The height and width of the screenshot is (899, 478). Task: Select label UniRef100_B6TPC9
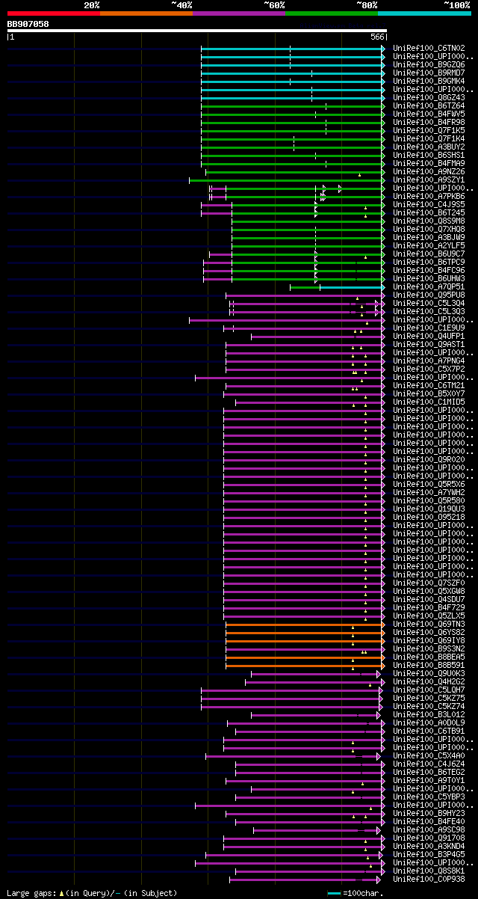click(430, 263)
